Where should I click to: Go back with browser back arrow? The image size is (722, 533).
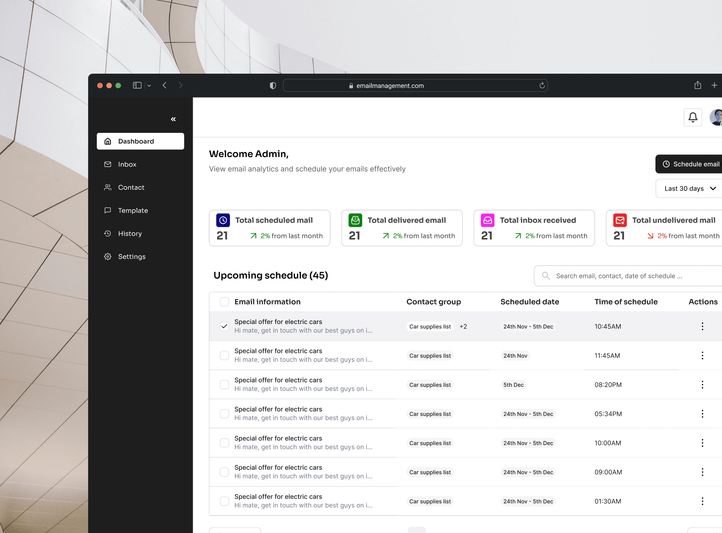point(165,85)
